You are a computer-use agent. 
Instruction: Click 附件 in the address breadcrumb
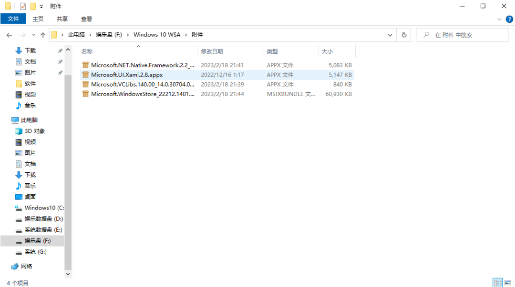197,35
